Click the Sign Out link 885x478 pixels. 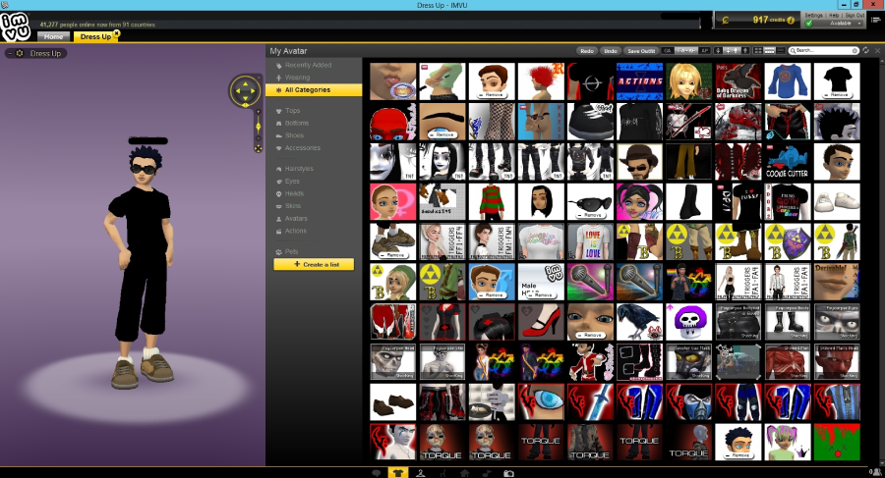coord(855,16)
